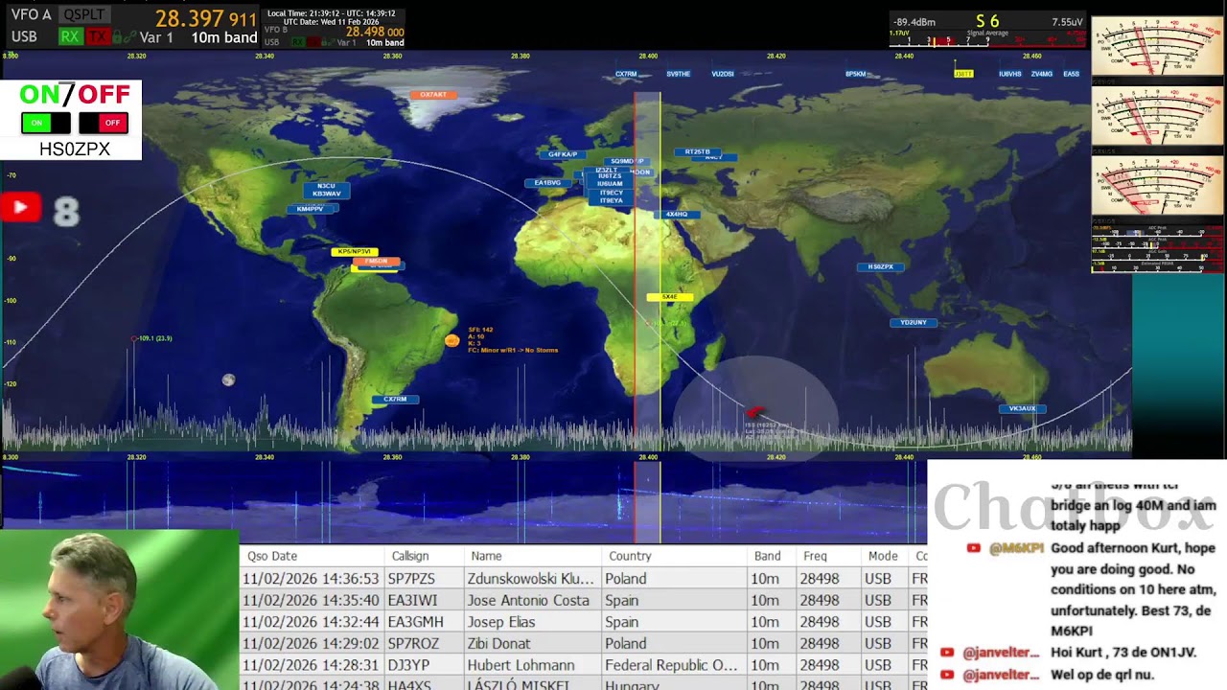The image size is (1227, 690).
Task: Click the red OFF switch button
Action: tap(104, 123)
